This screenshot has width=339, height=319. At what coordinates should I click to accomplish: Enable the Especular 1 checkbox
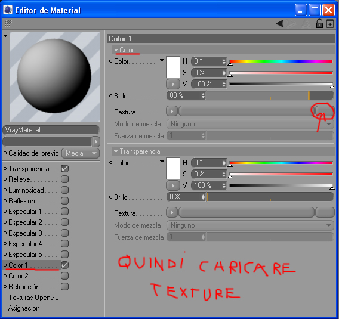coord(64,212)
